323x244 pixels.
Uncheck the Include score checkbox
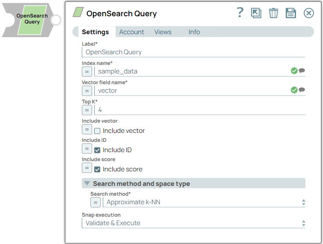click(x=97, y=169)
